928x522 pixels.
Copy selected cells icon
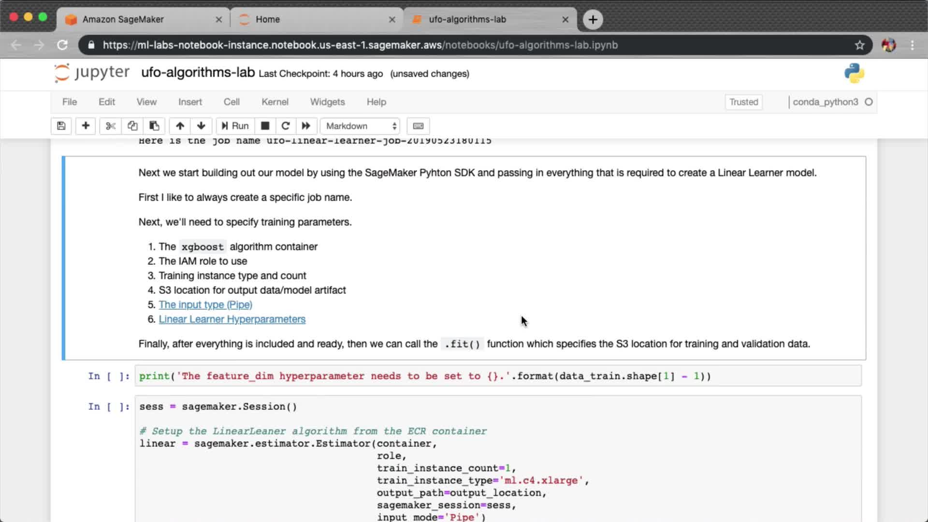click(x=132, y=126)
